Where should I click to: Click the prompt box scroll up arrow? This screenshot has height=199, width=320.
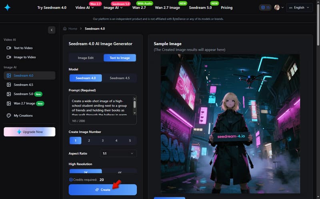pyautogui.click(x=134, y=99)
